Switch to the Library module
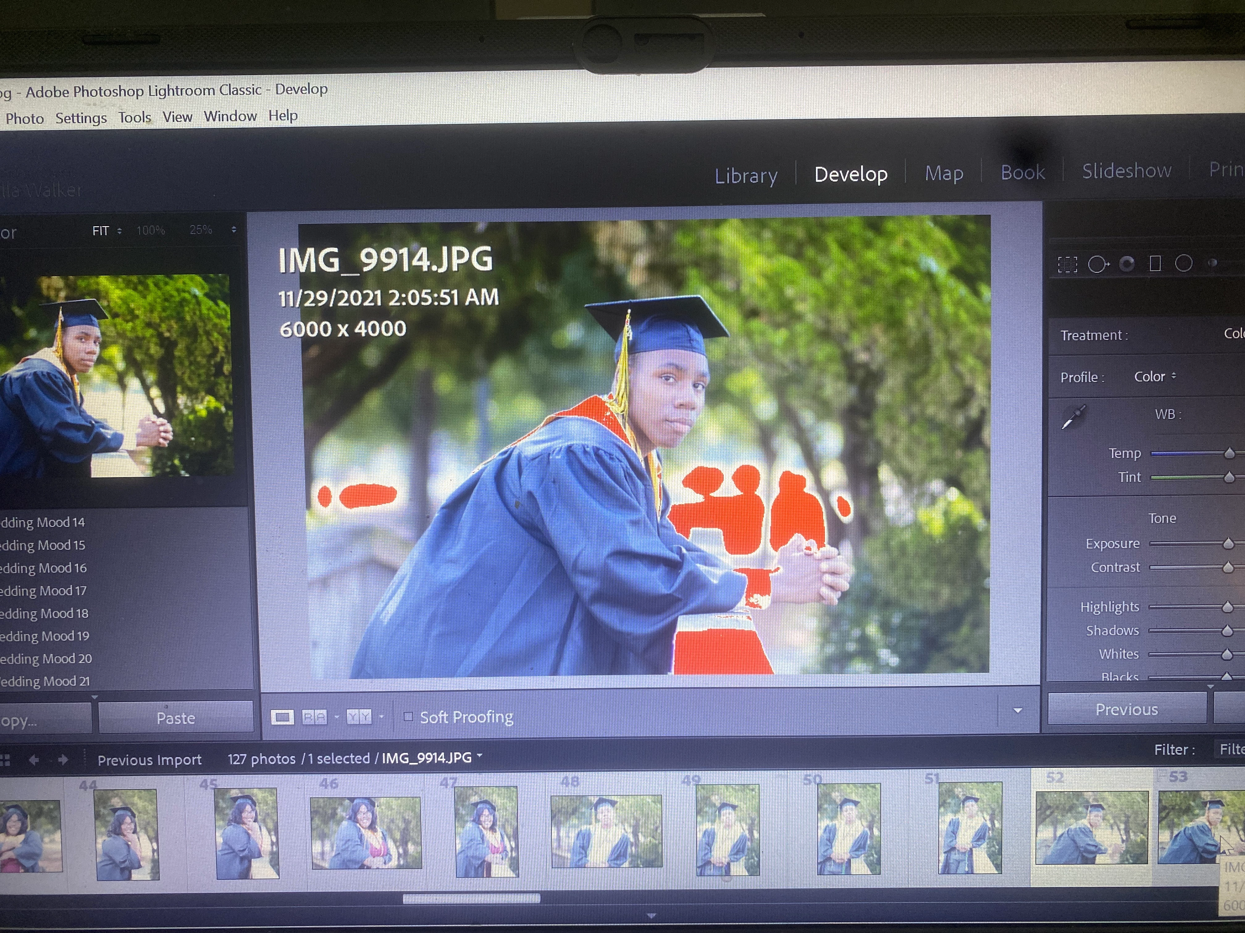 click(x=746, y=176)
